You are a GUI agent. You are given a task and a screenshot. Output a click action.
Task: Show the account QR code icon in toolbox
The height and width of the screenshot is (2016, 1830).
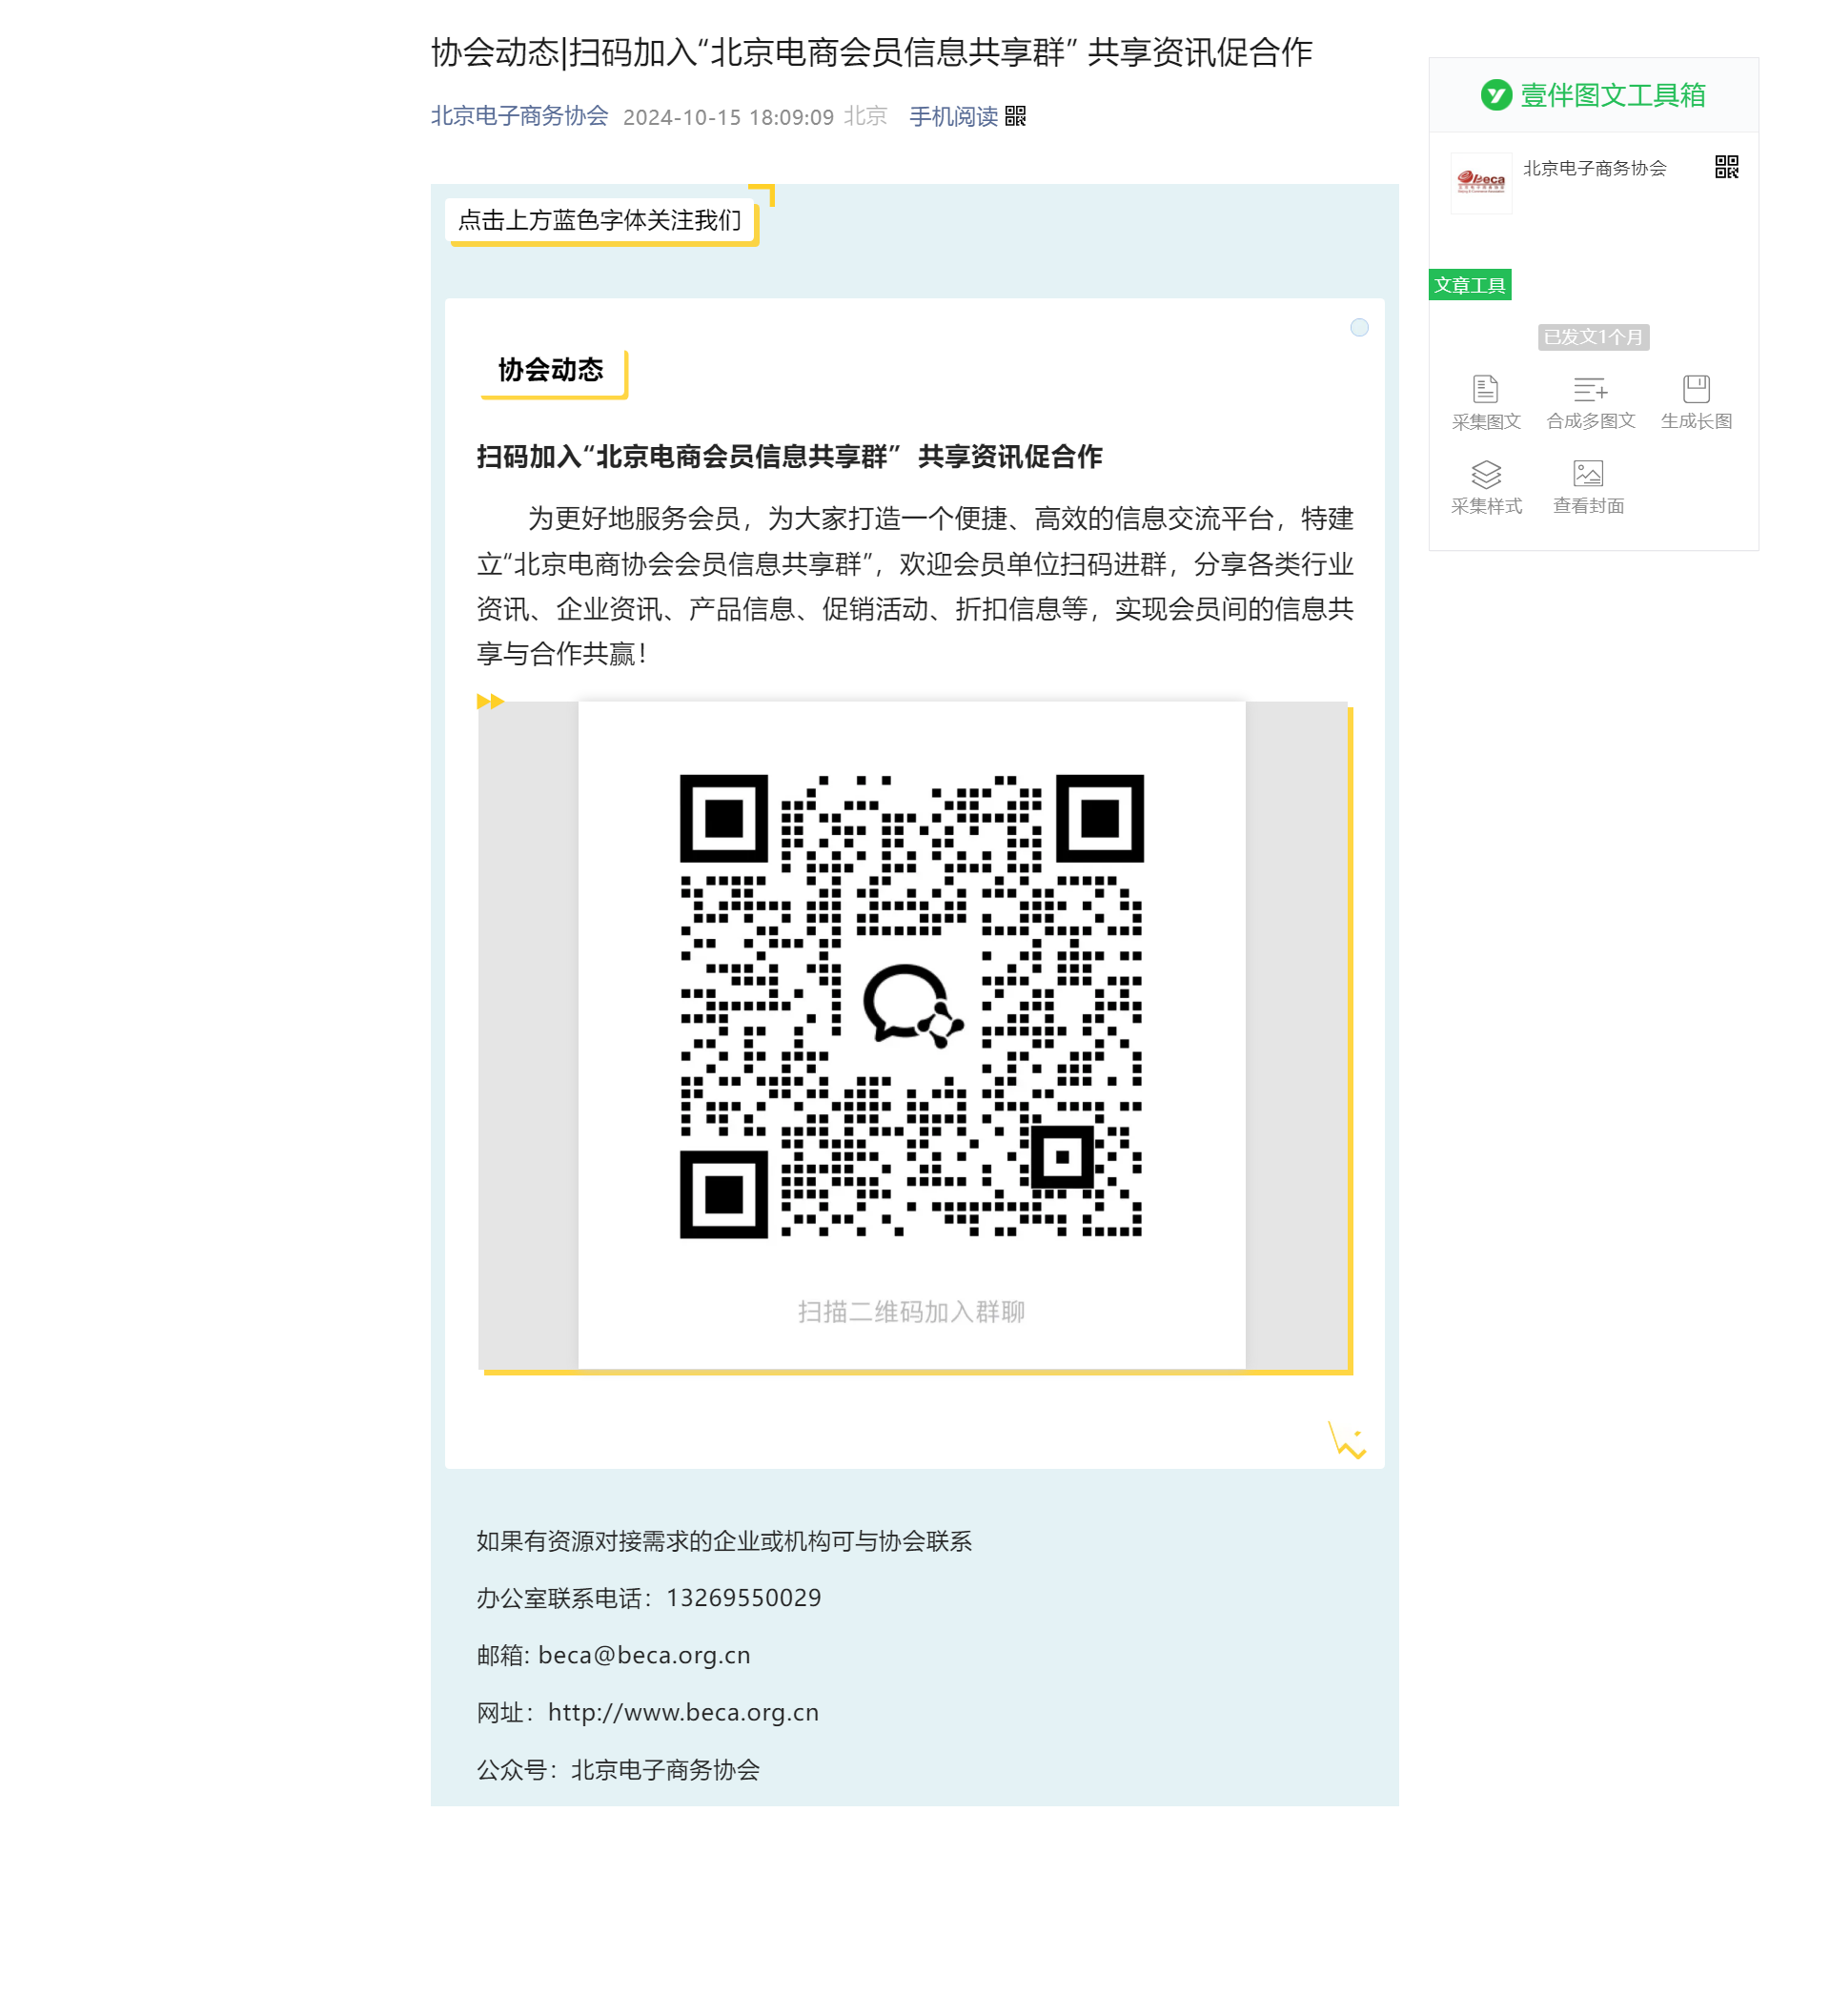1726,167
